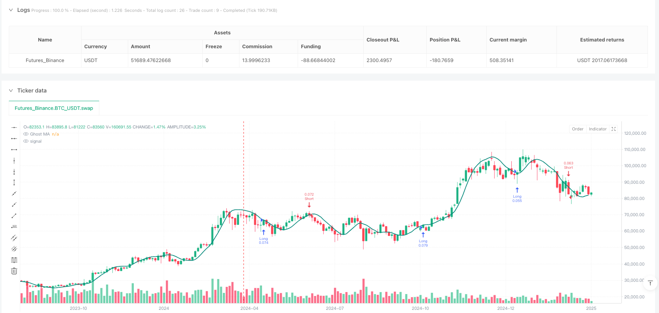Click the fullscreen chart icon

(x=613, y=129)
